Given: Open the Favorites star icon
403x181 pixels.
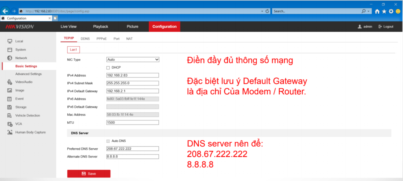Looking at the screenshot, I should pos(384,11).
